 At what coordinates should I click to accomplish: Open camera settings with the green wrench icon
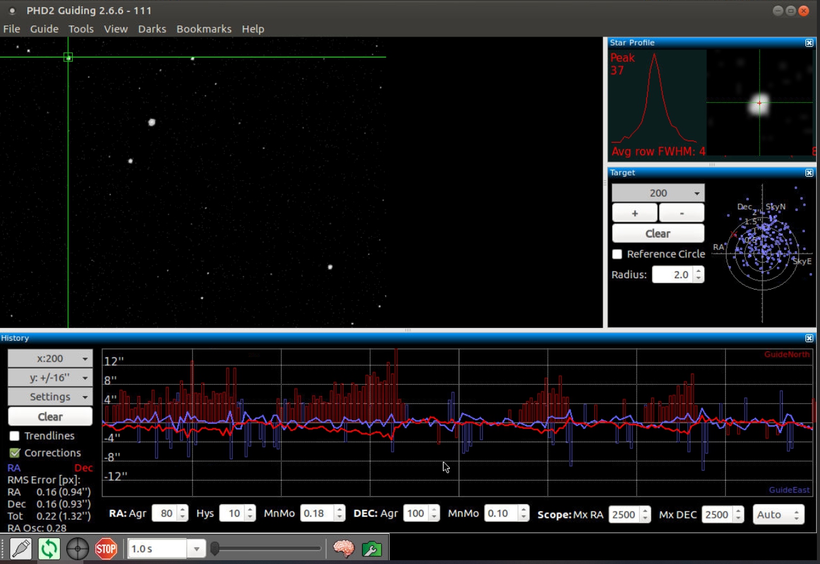point(372,548)
